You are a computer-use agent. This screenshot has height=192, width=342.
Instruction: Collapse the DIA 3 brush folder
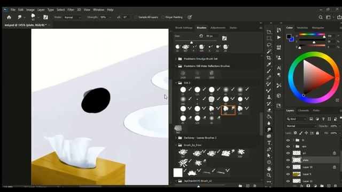click(x=176, y=83)
